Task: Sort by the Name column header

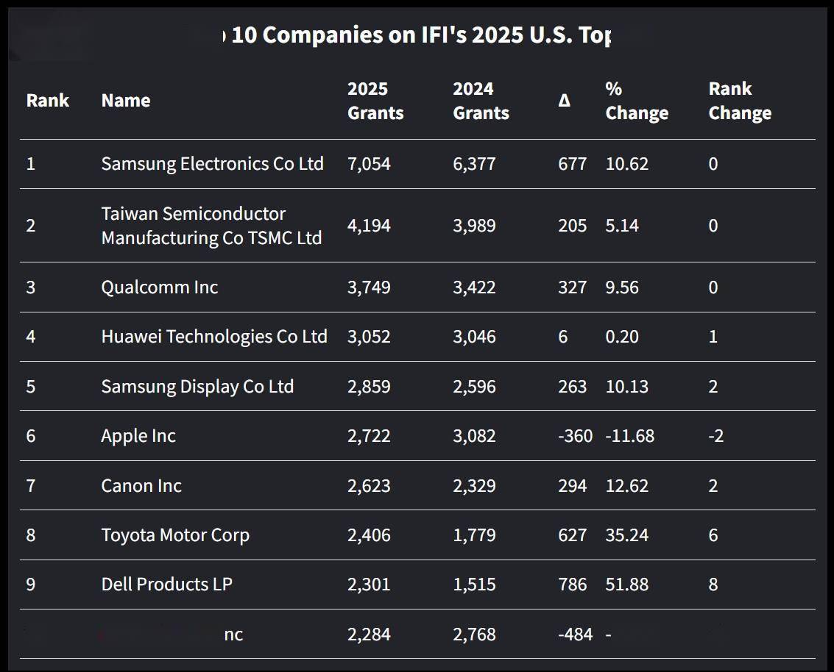Action: [126, 101]
